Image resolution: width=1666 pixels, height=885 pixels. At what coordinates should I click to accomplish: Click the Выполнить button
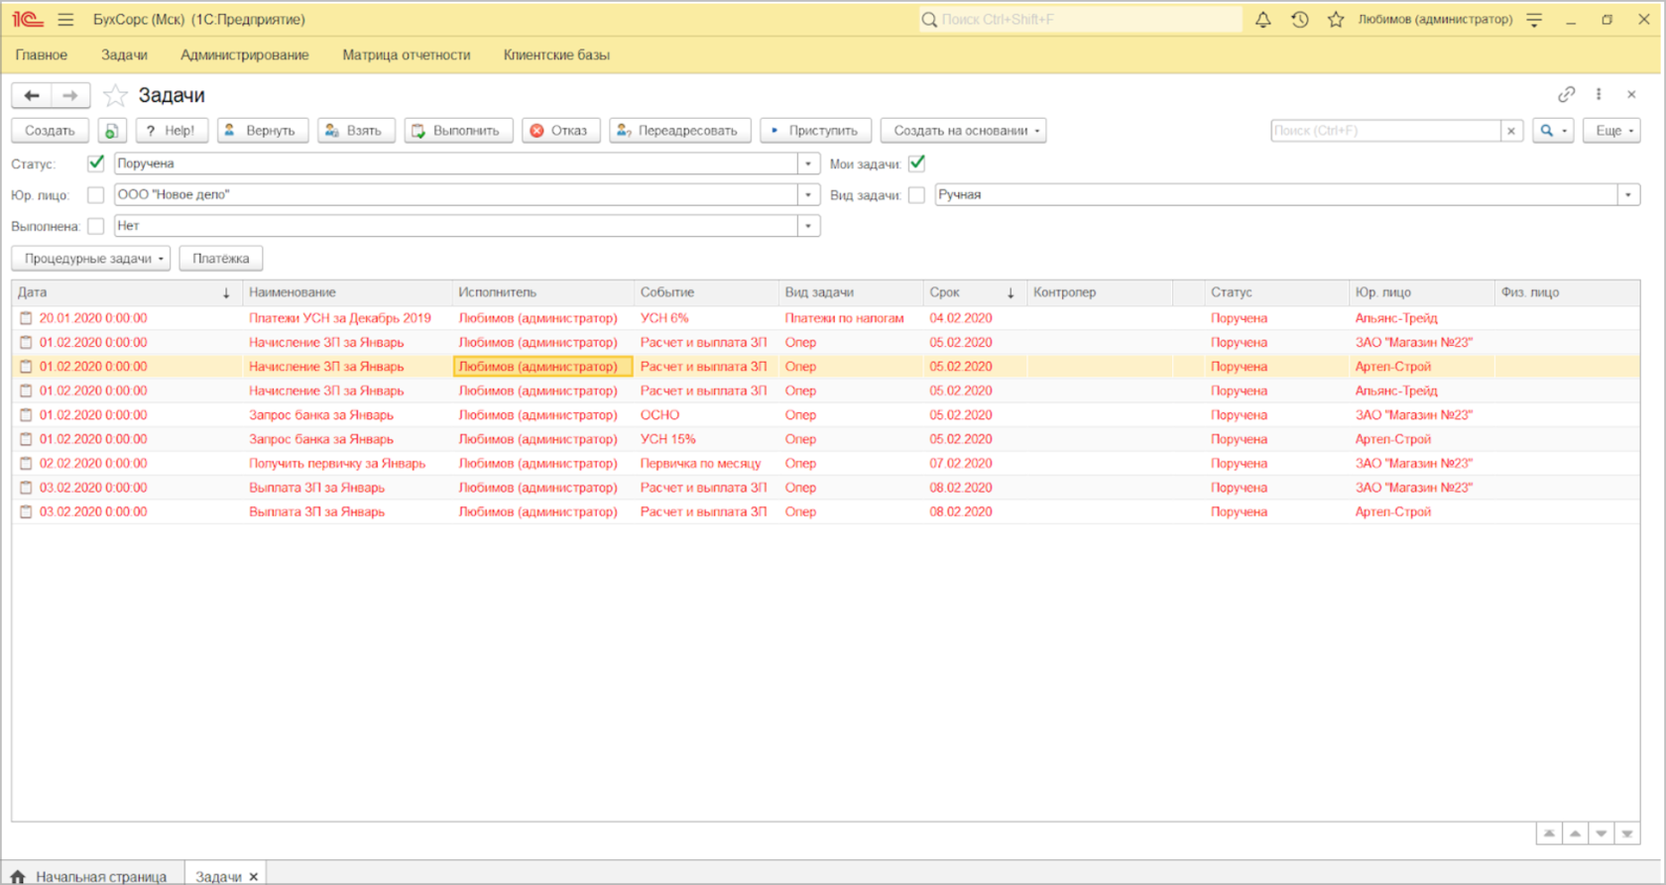coord(458,131)
